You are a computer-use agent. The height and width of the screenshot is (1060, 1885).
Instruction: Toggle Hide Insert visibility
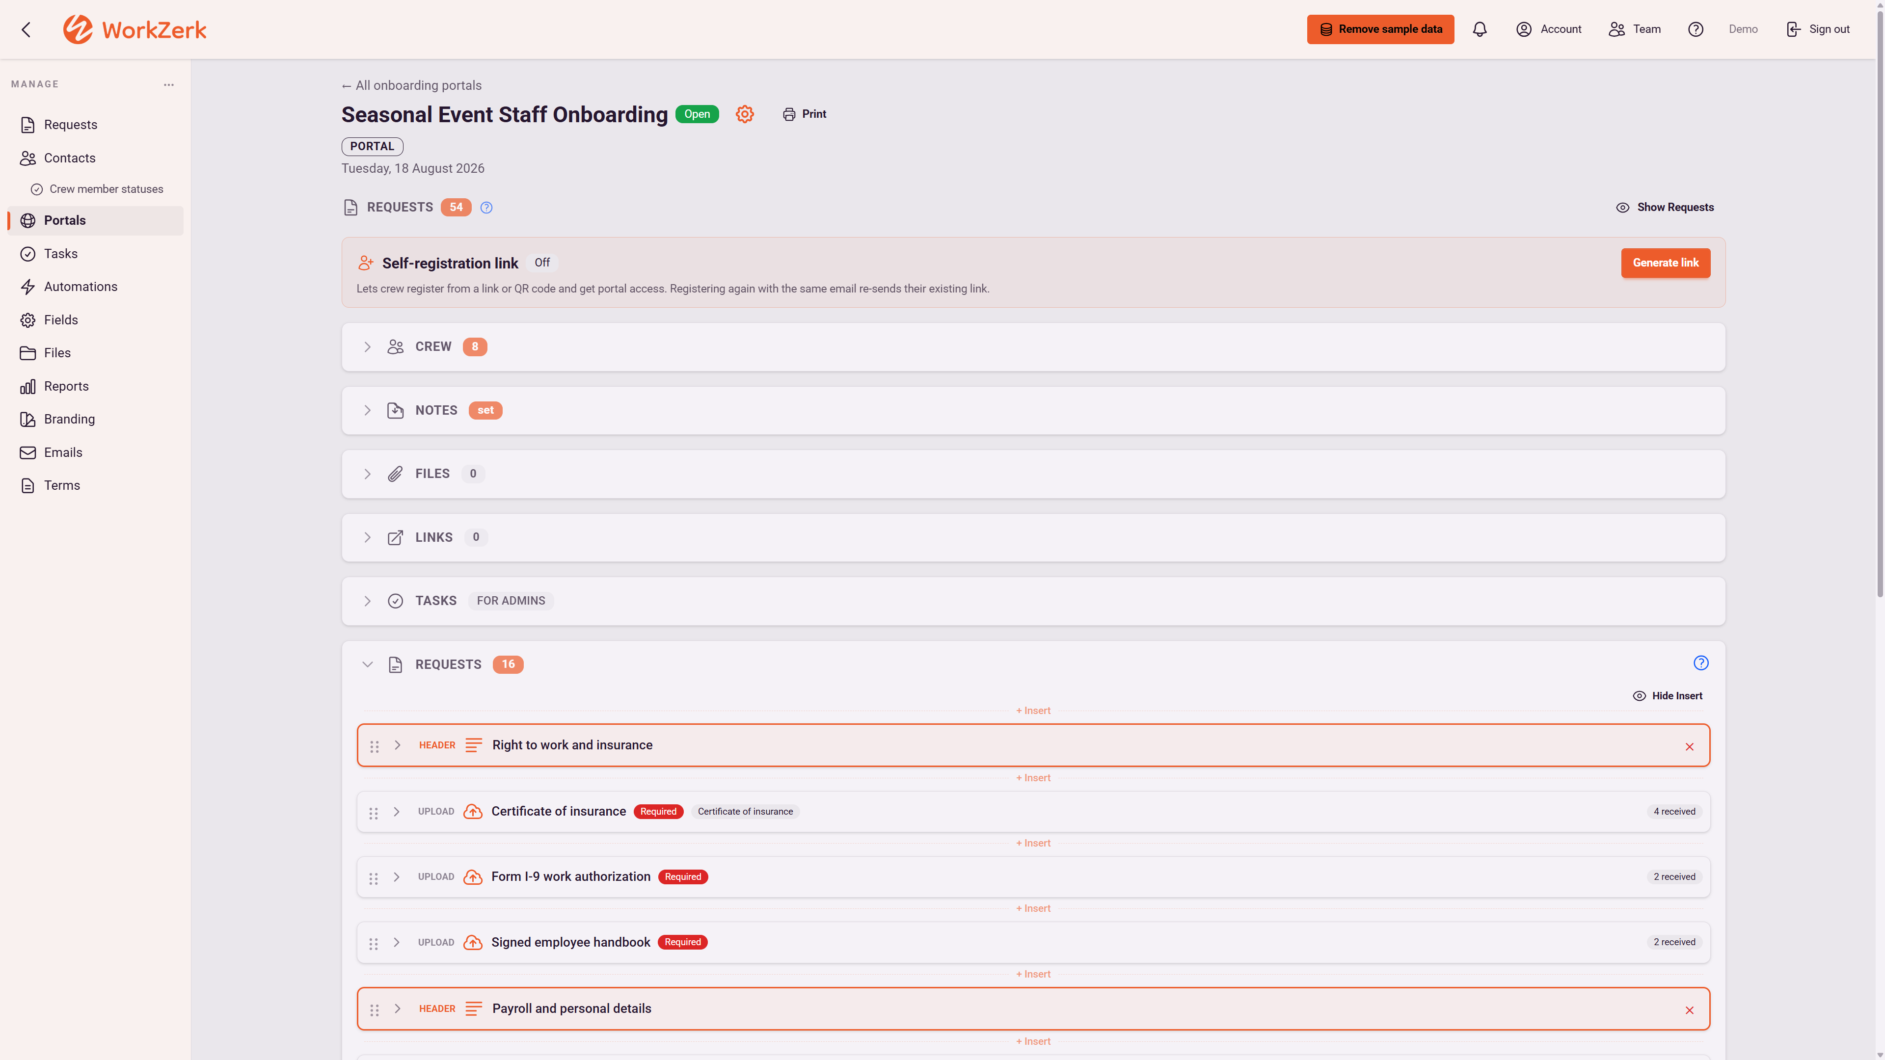1667,696
